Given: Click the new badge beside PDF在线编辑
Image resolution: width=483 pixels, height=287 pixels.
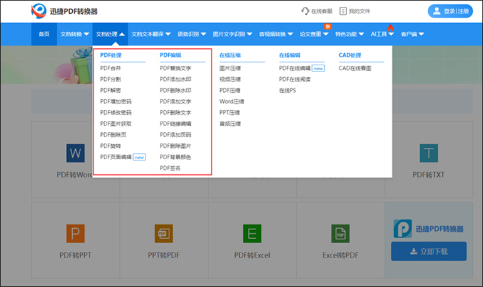Looking at the screenshot, I should pyautogui.click(x=318, y=68).
